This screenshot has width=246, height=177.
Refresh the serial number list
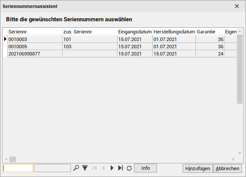[x=129, y=168]
